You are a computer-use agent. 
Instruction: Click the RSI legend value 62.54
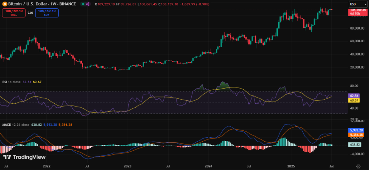coord(26,82)
